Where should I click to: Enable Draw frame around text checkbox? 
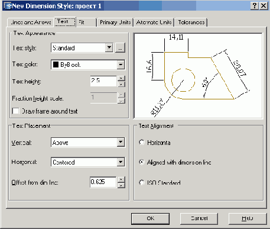(x=15, y=111)
